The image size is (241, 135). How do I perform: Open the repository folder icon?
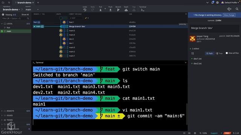coord(3,3)
